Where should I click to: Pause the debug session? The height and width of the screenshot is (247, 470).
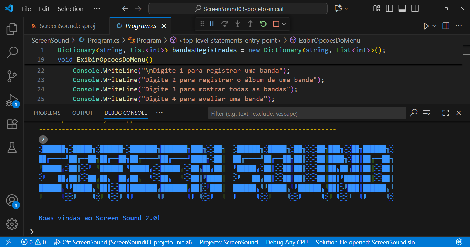pyautogui.click(x=212, y=24)
